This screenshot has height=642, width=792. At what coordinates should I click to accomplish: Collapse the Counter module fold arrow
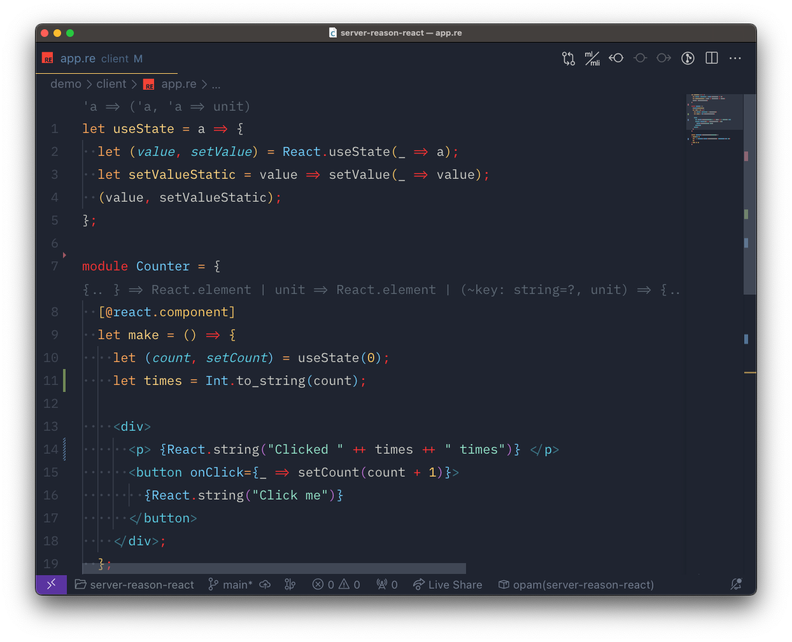click(64, 255)
